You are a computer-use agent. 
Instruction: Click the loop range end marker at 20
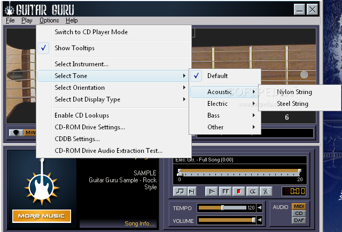click(300, 171)
